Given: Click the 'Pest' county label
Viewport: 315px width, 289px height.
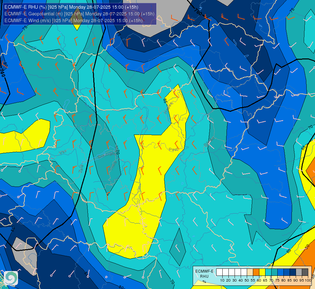Looking at the screenshot, I should click(x=173, y=150).
